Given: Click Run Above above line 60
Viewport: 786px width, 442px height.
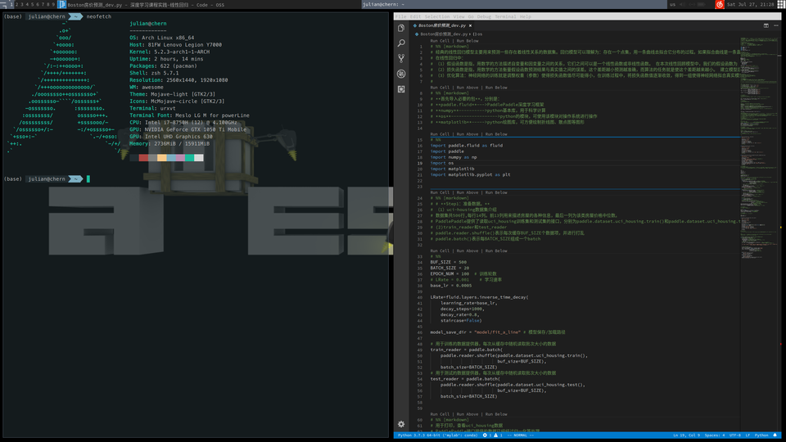Looking at the screenshot, I should 468,414.
